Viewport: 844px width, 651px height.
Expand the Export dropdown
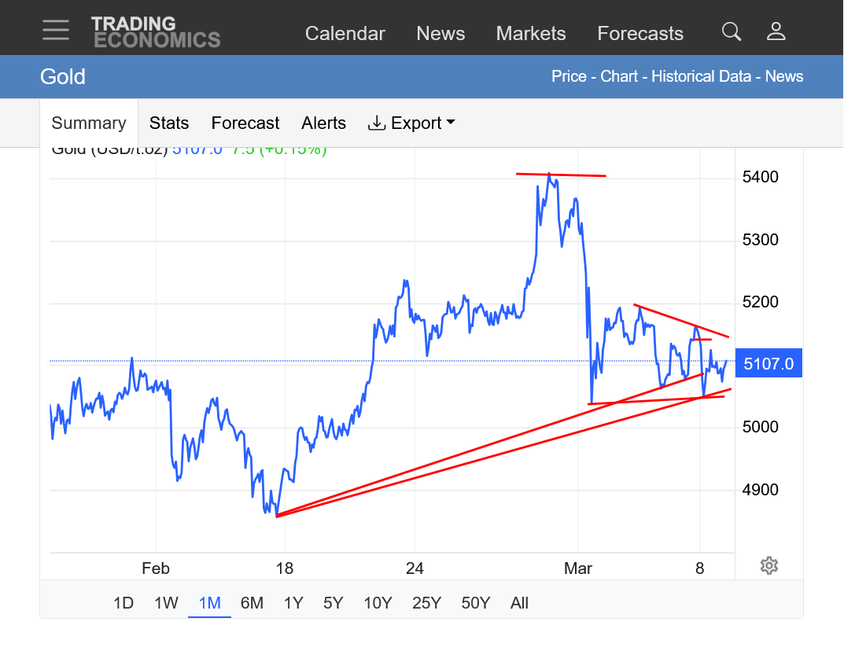411,123
